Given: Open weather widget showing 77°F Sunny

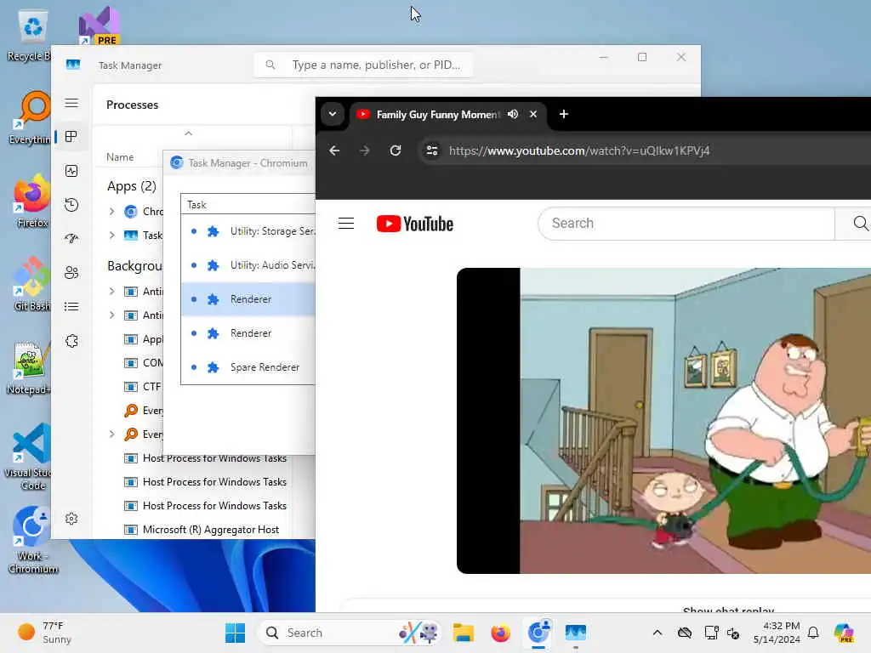Looking at the screenshot, I should coord(44,633).
